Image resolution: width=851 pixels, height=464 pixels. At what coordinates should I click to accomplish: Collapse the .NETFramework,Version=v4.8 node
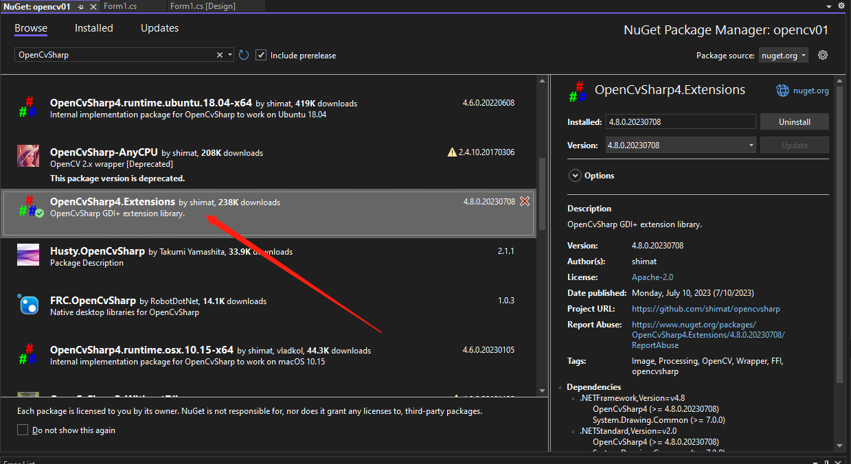pyautogui.click(x=574, y=398)
